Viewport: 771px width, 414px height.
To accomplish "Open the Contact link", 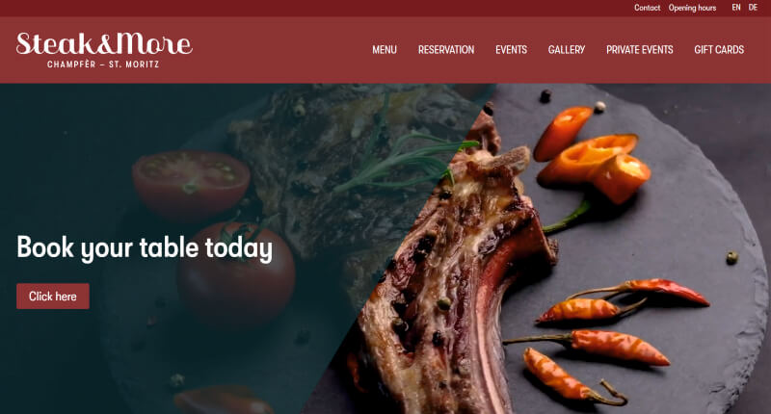I will click(647, 8).
